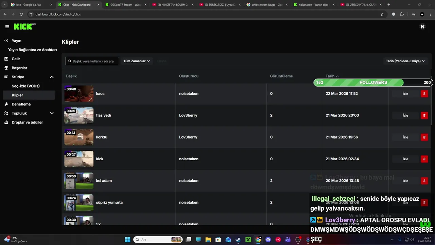Switch to the unlost steam kavga tab
The image size is (435, 245).
click(267, 5)
